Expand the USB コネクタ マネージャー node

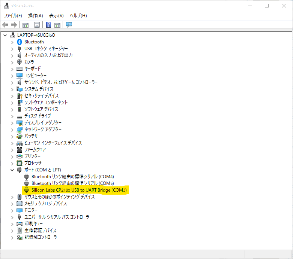pyautogui.click(x=12, y=49)
